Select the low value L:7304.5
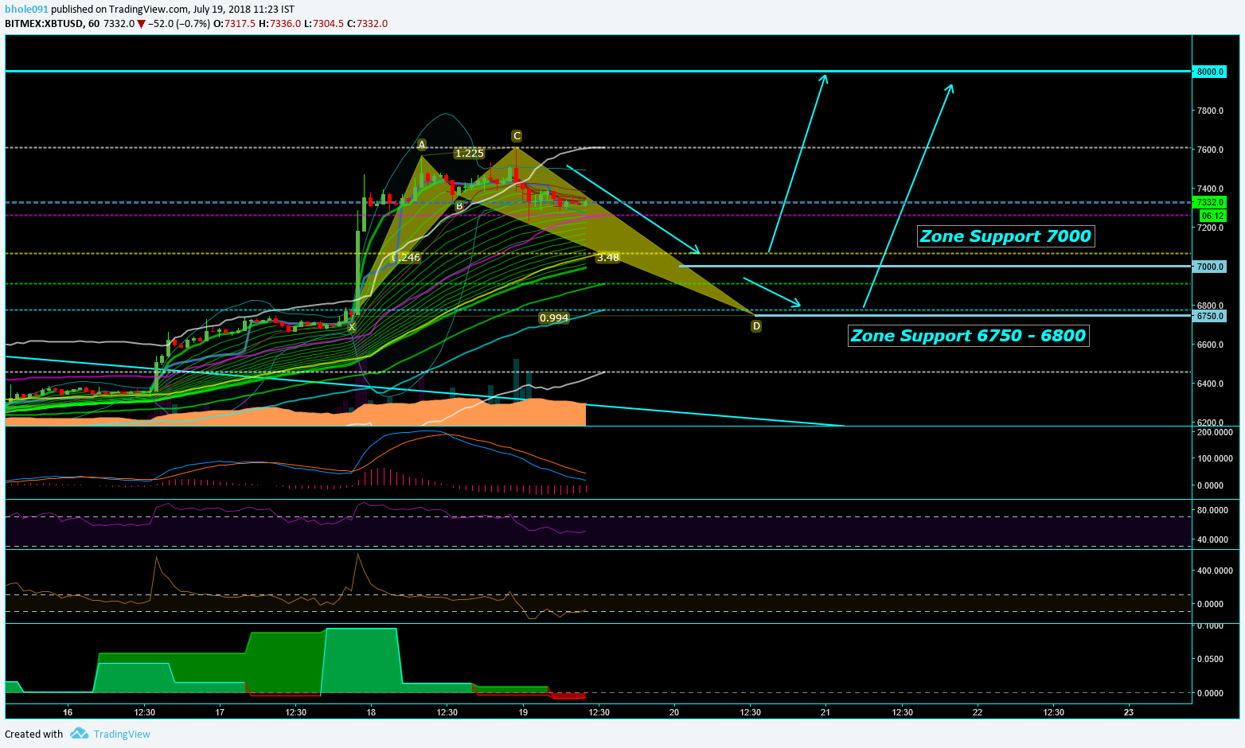This screenshot has height=748, width=1245. (324, 24)
